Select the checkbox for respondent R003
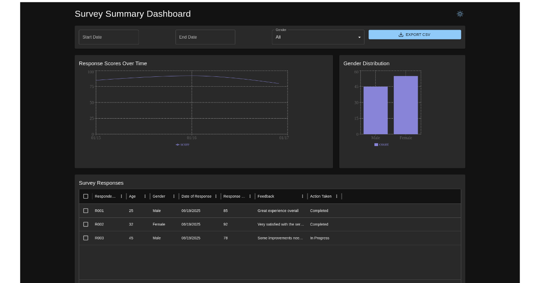 pyautogui.click(x=85, y=238)
